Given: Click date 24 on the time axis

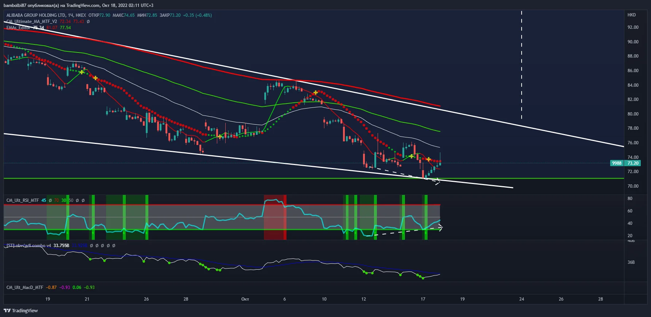Looking at the screenshot, I should 522,299.
